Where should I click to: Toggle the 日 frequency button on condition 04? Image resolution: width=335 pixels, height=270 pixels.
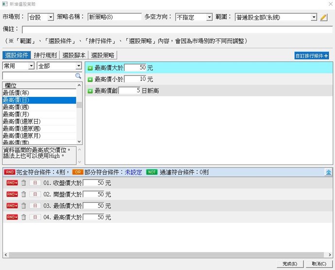pos(35,217)
